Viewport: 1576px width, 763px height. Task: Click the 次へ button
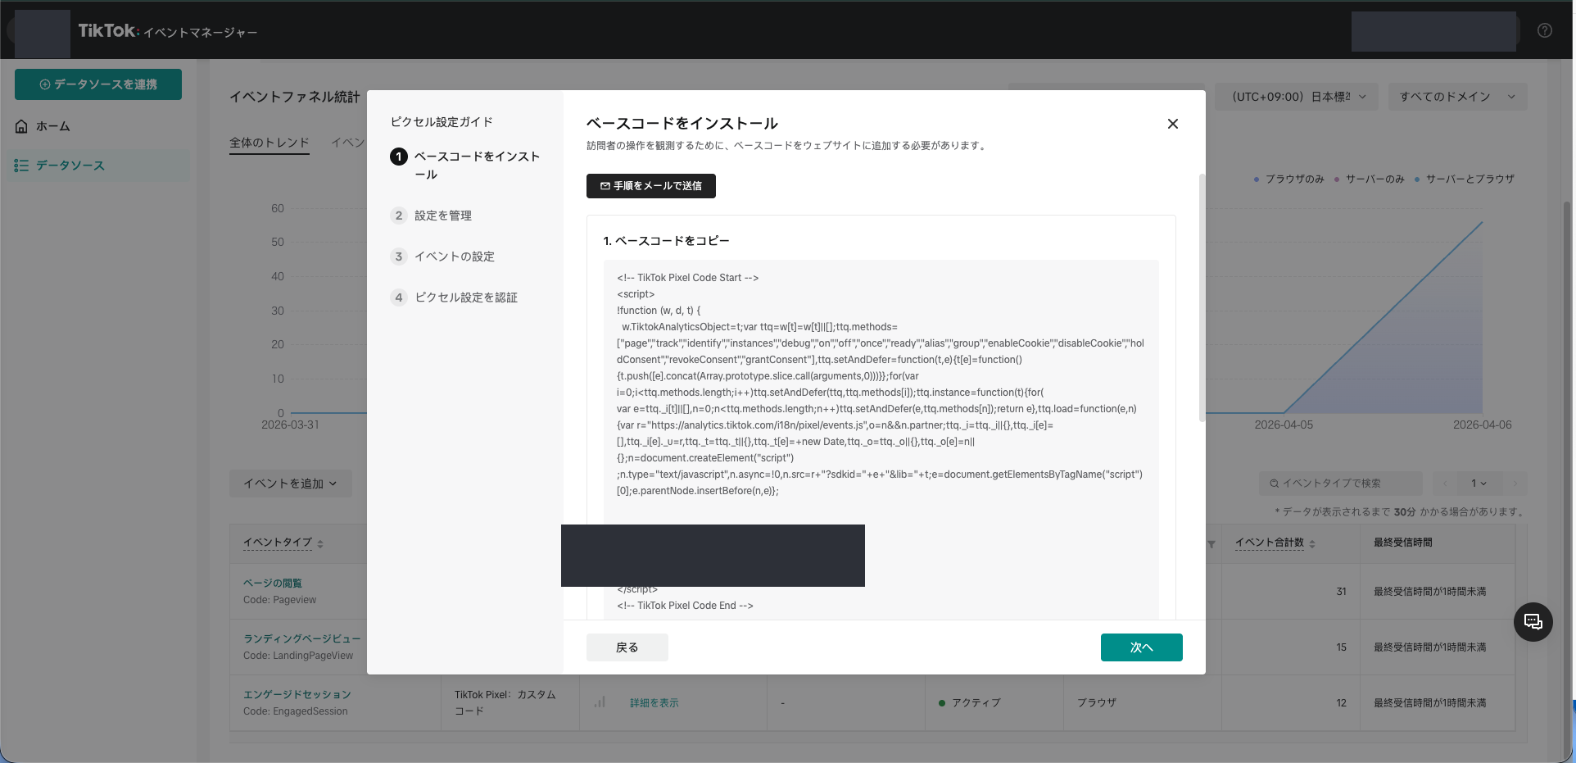1140,647
